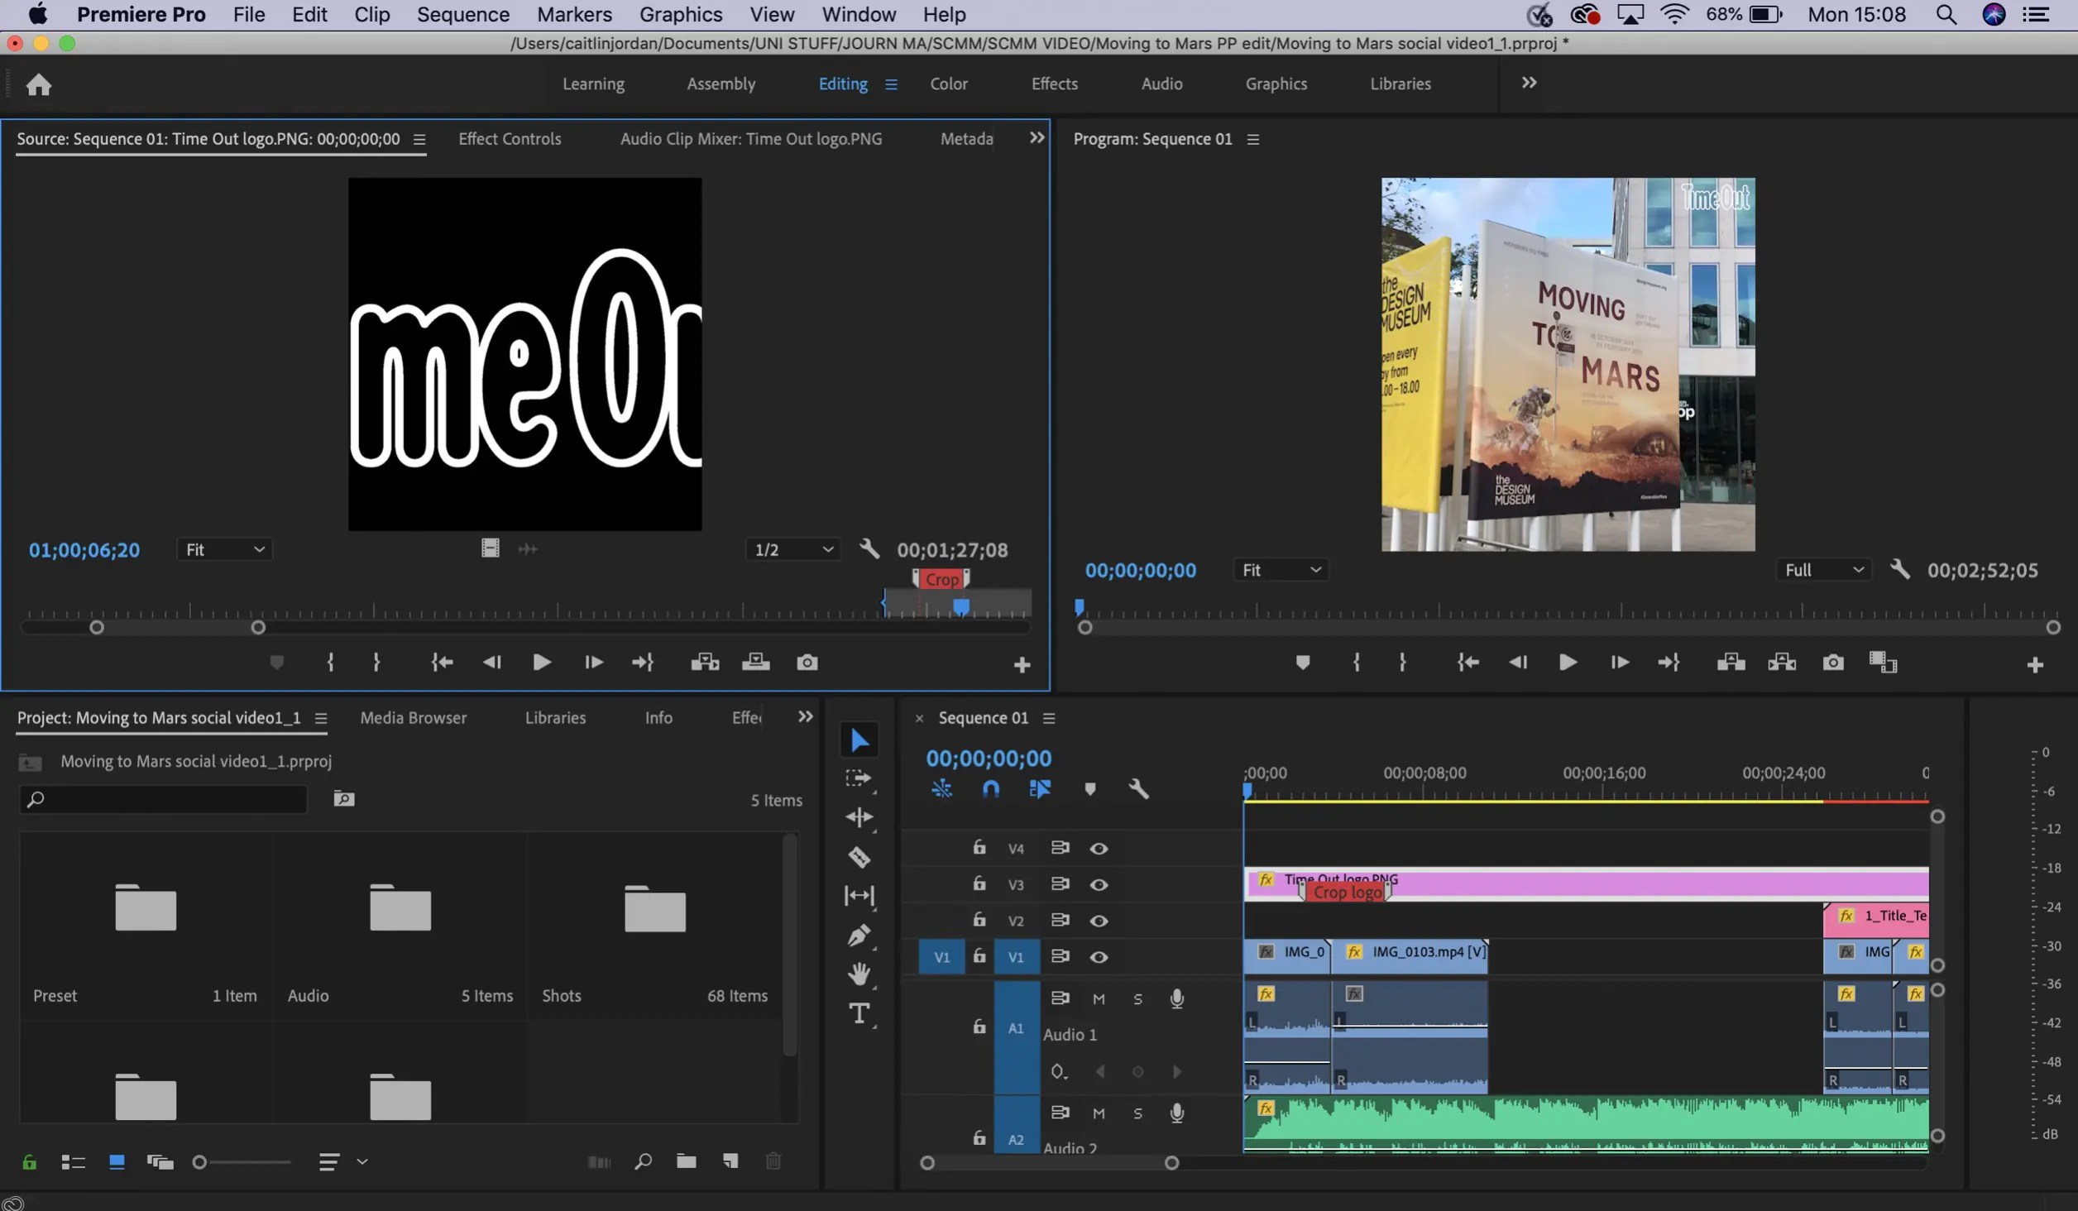Click the Project panel search field
The width and height of the screenshot is (2078, 1211).
[164, 799]
